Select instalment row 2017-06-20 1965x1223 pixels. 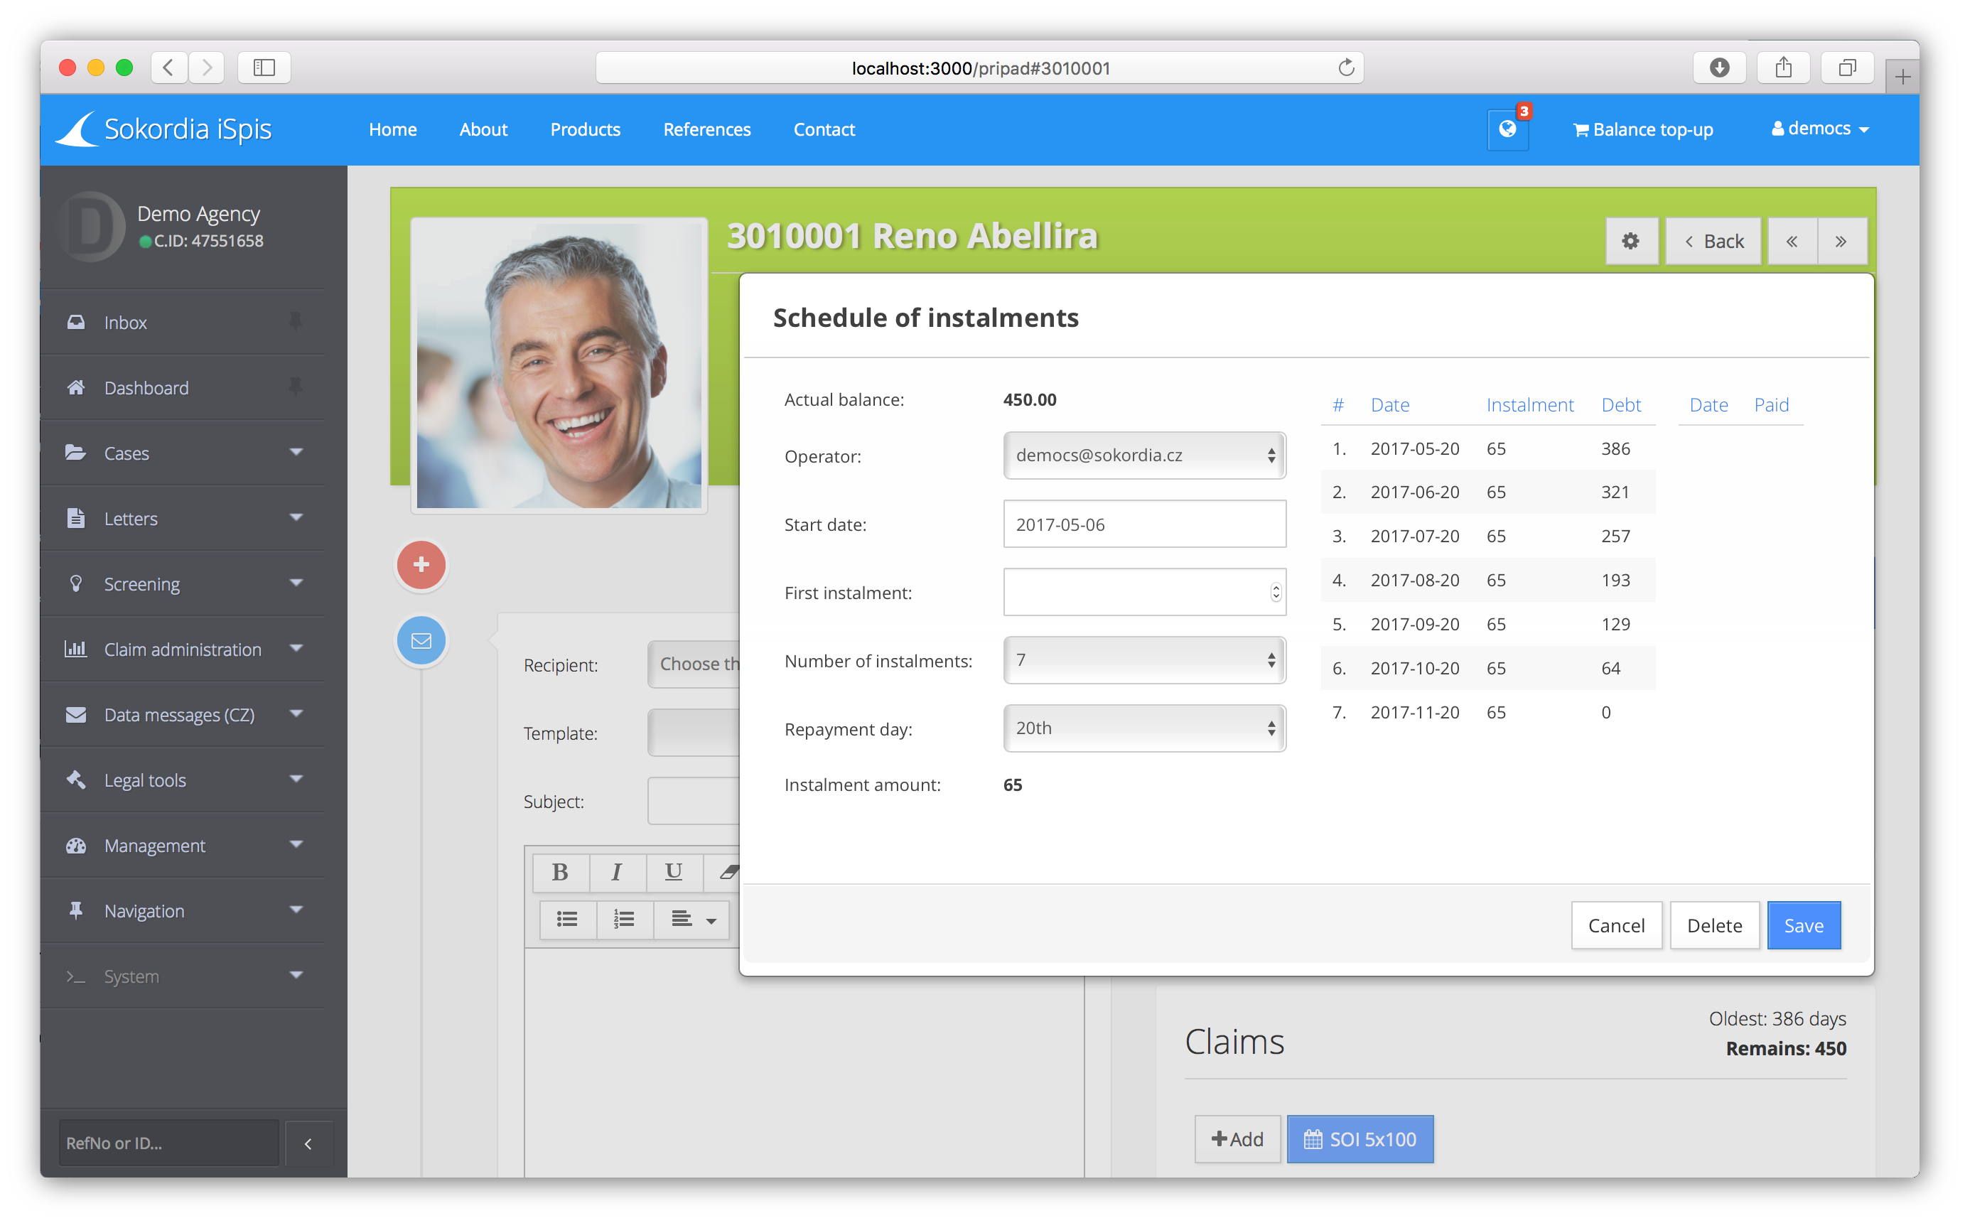point(1488,492)
